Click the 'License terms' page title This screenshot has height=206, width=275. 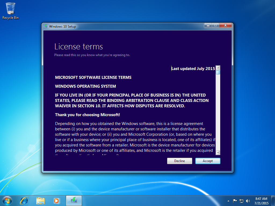79,47
